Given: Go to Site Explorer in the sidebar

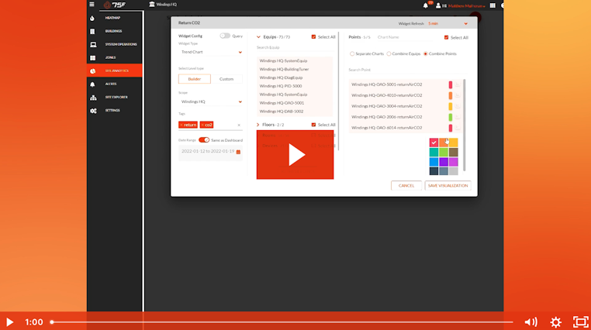Looking at the screenshot, I should tap(115, 97).
